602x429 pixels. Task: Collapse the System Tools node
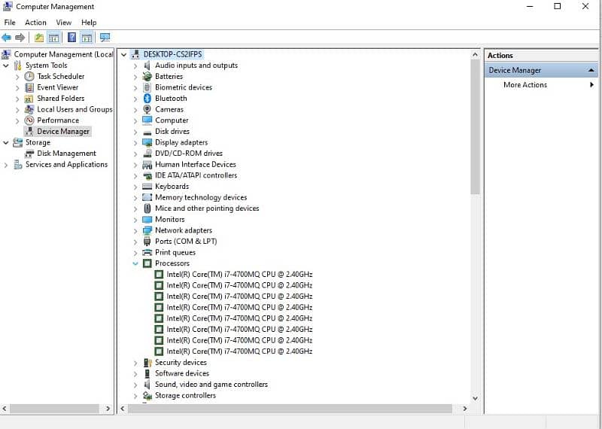pos(7,65)
